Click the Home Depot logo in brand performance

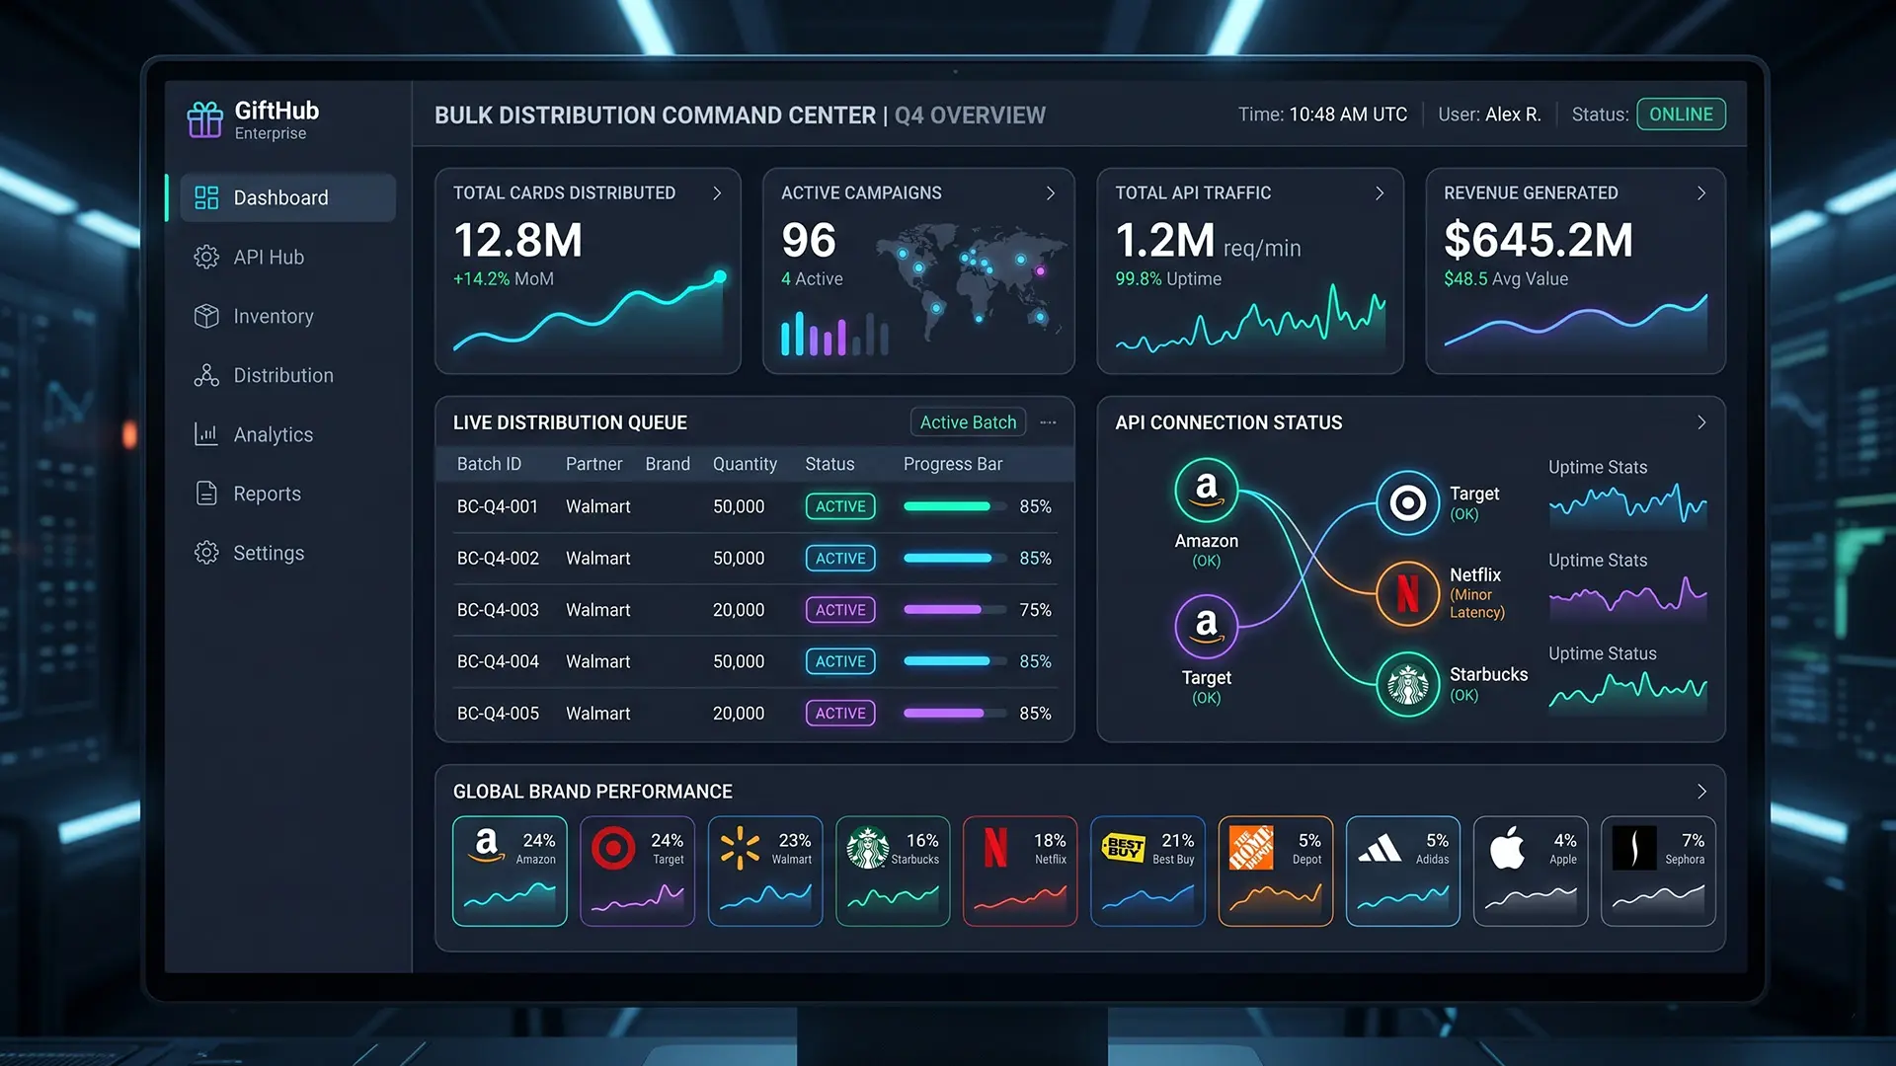click(x=1251, y=848)
